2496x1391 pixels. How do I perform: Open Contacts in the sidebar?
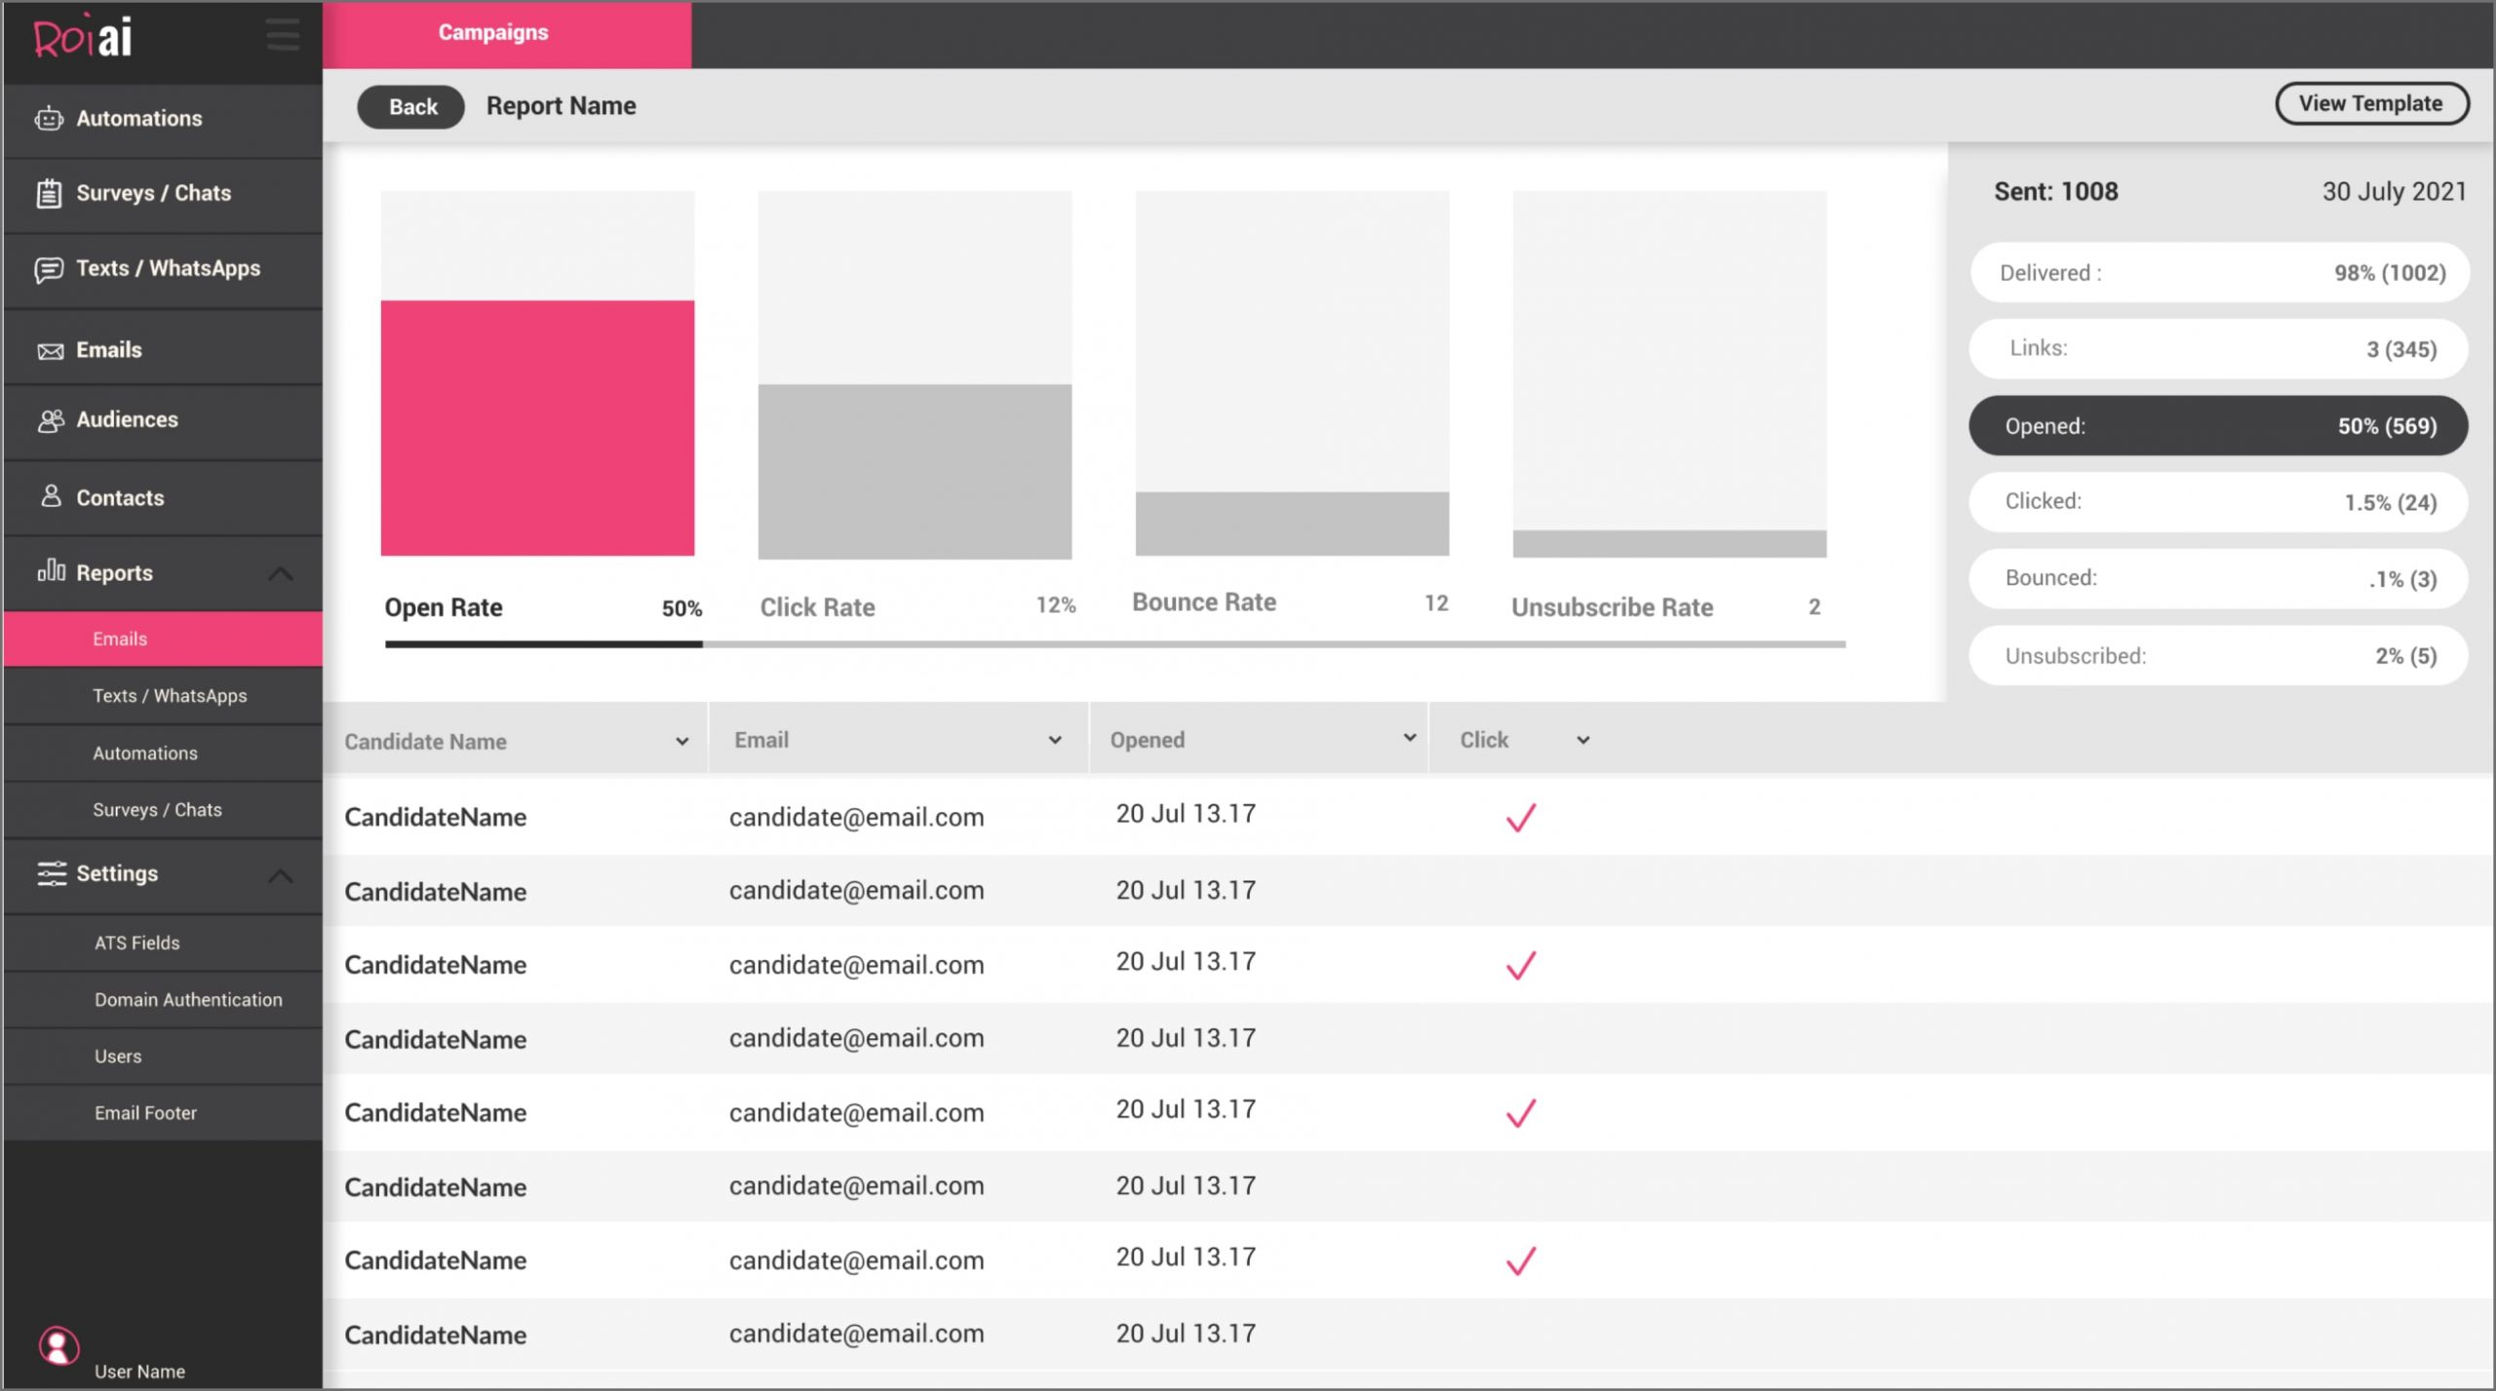(x=163, y=498)
